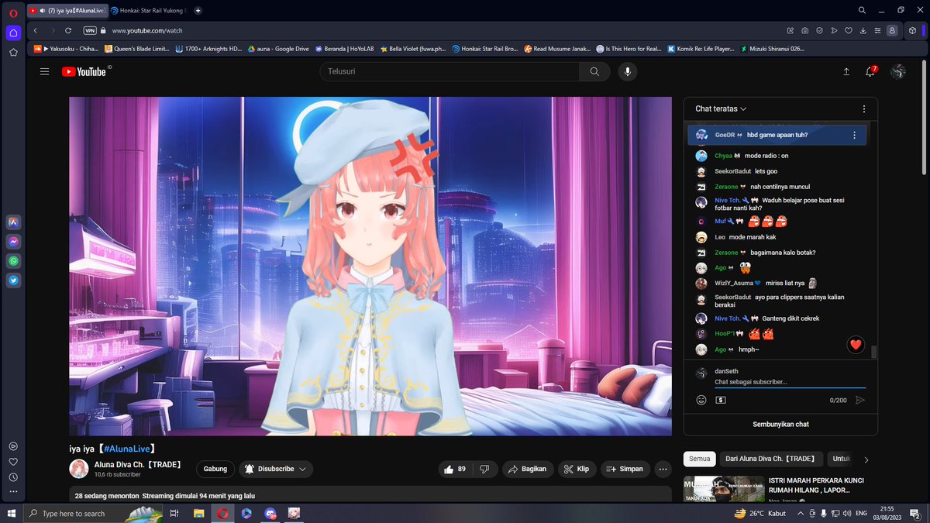Open Beranda HoYoLAB bookmark
The width and height of the screenshot is (930, 523).
click(343, 49)
